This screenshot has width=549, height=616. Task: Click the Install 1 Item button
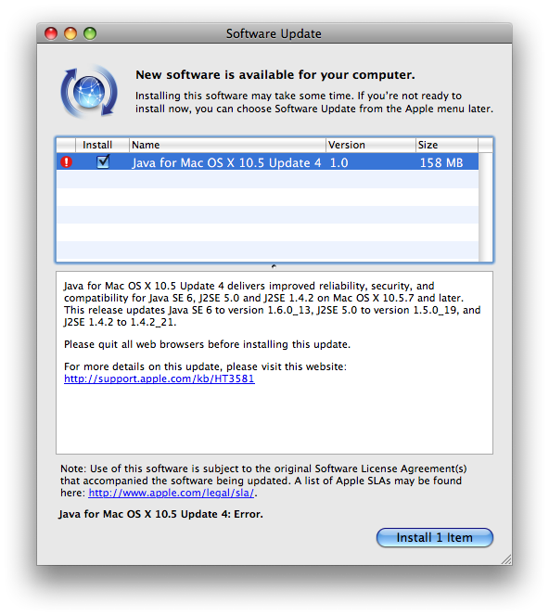coord(434,537)
